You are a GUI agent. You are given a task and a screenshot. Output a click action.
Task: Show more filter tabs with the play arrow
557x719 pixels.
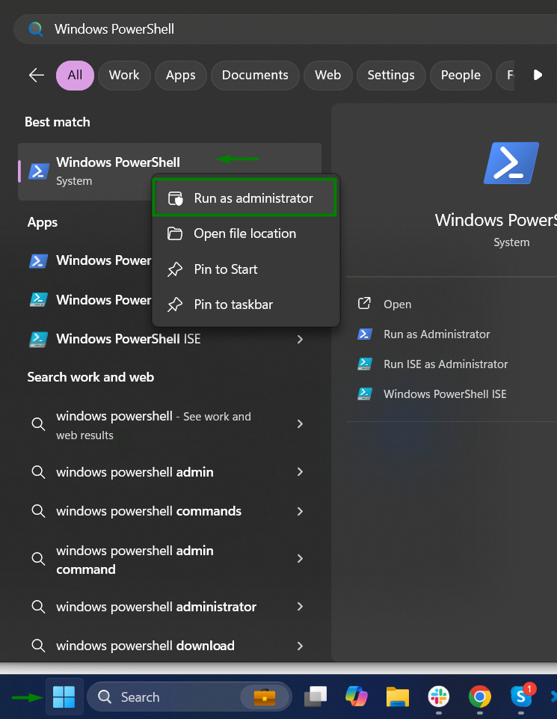(538, 75)
